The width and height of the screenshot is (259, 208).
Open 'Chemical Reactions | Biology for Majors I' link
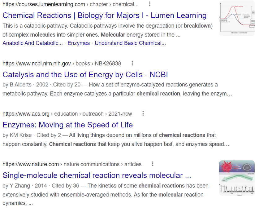pos(104,15)
